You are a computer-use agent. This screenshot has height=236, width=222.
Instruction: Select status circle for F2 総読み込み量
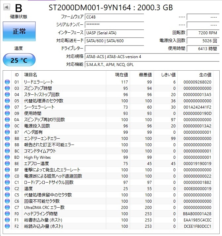7,226
